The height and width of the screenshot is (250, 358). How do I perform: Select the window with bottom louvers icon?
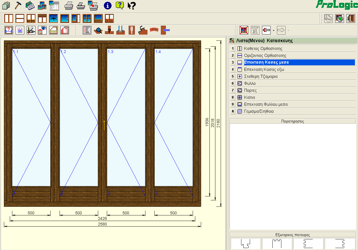point(98,18)
